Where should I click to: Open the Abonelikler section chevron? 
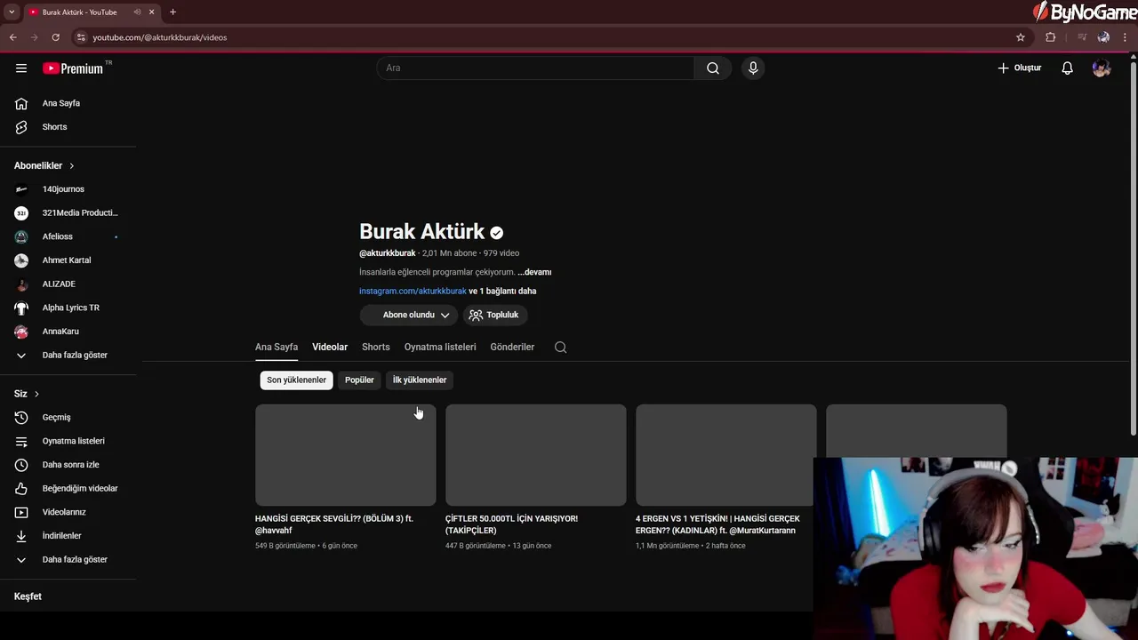72,166
